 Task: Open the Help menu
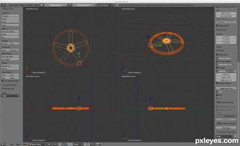(36, 5)
